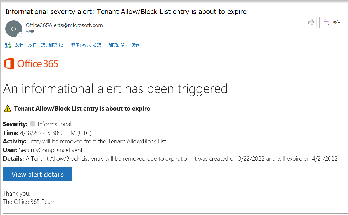Screen dimensions: 348x215
Task: Click the sender's circular avatar
Action: (x=13, y=28)
